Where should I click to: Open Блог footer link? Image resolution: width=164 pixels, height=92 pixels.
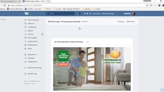click(x=26, y=81)
